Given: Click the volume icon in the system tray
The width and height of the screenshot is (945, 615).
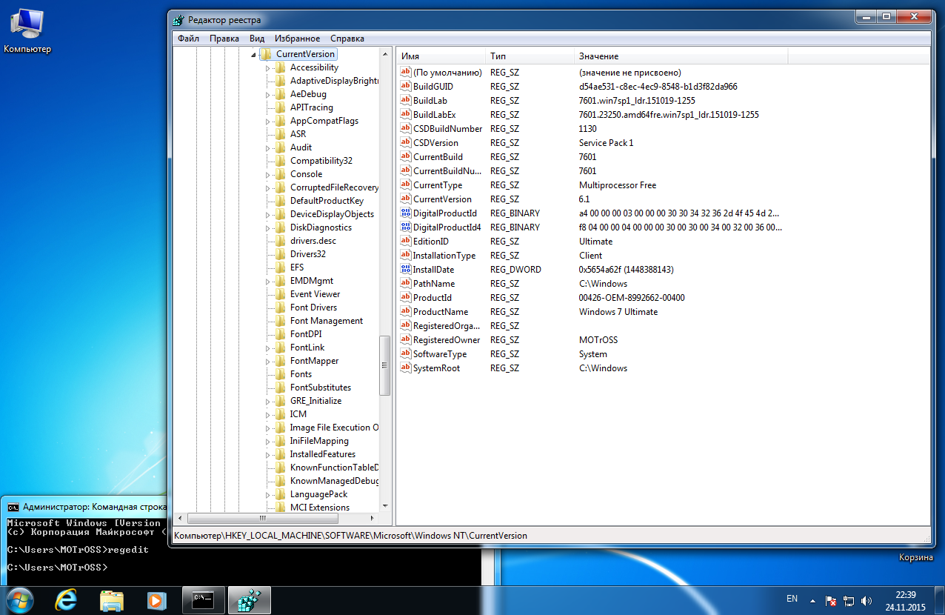Looking at the screenshot, I should click(x=866, y=599).
